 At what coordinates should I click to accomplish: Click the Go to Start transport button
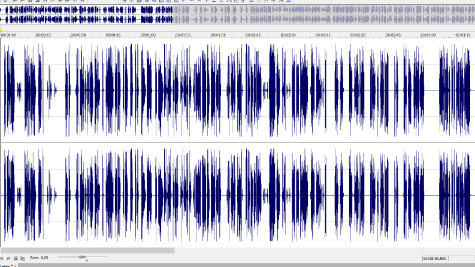pos(2,258)
